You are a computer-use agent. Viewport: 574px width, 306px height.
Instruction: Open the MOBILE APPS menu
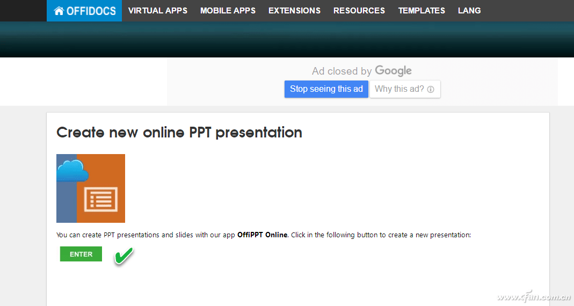tap(228, 11)
